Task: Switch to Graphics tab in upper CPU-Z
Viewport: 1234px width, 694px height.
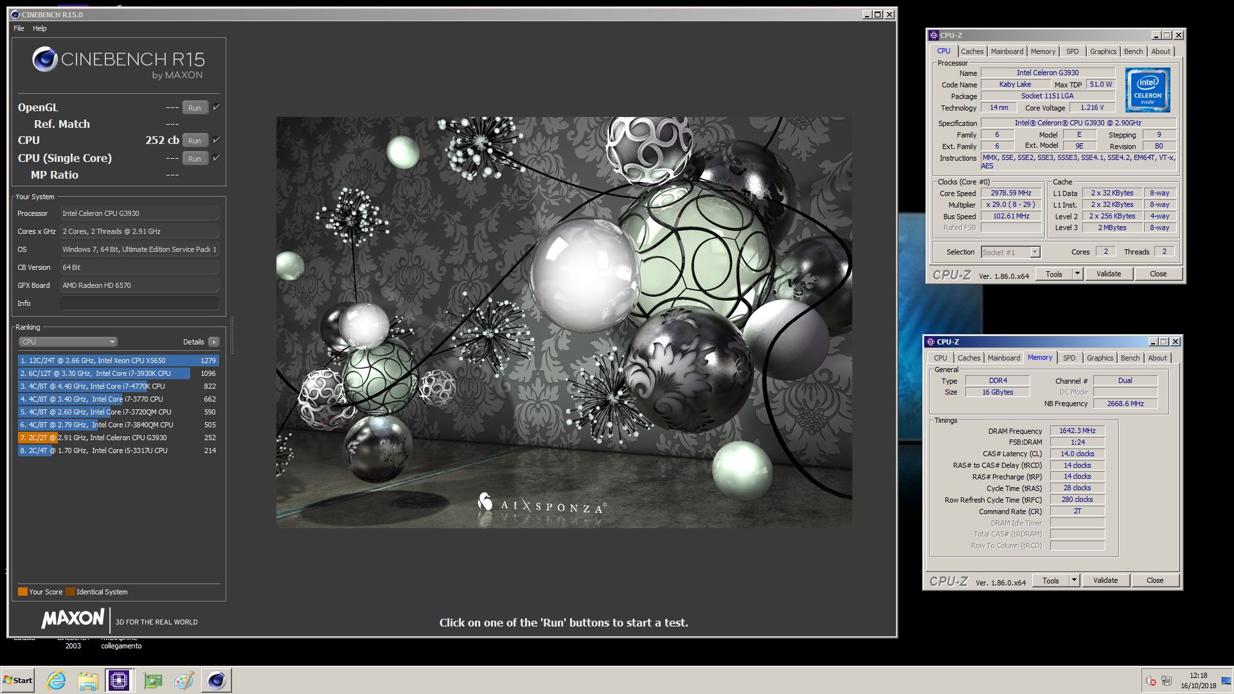Action: pyautogui.click(x=1103, y=51)
